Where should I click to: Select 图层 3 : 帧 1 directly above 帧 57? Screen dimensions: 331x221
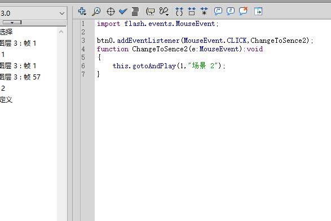tap(18, 66)
